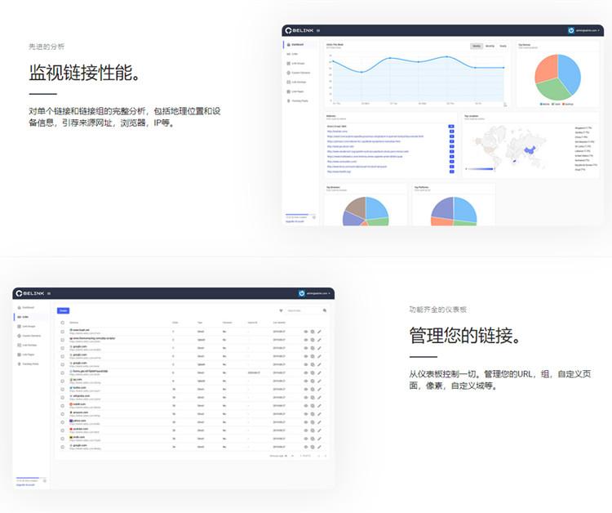View details via eye icon in first row
This screenshot has width=612, height=513.
pyautogui.click(x=306, y=332)
